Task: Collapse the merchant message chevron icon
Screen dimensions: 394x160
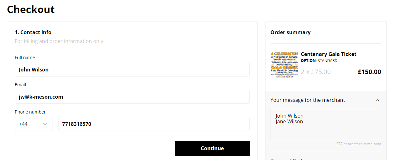Action: [377, 100]
